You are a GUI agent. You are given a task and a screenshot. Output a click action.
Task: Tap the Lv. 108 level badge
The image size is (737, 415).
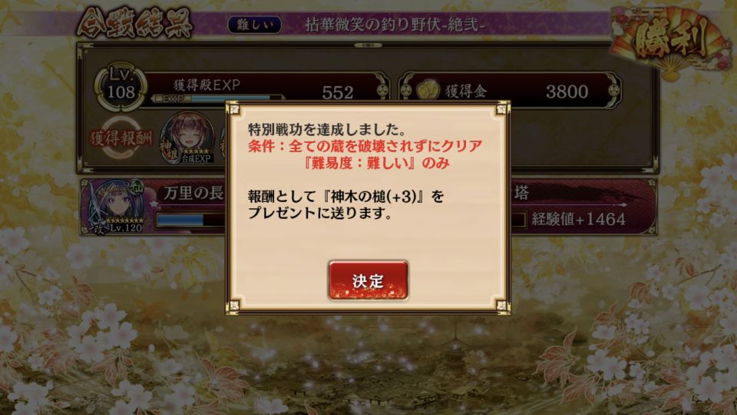[x=121, y=87]
